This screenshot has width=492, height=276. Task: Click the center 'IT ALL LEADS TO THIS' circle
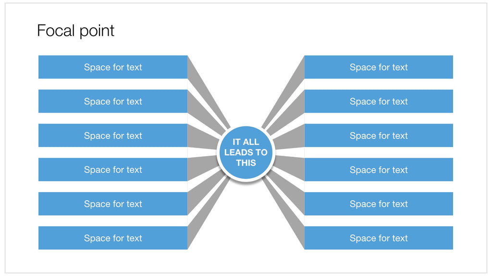pyautogui.click(x=246, y=152)
